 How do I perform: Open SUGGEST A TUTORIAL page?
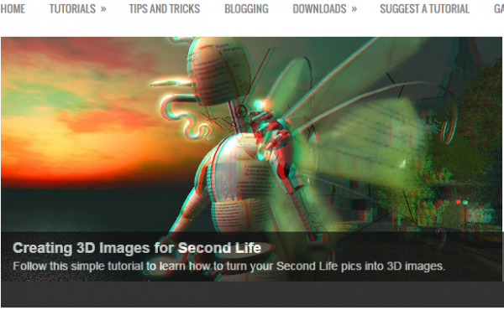coord(424,9)
